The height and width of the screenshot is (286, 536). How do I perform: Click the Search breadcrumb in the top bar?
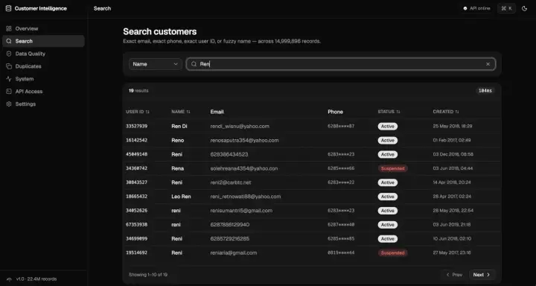[102, 8]
